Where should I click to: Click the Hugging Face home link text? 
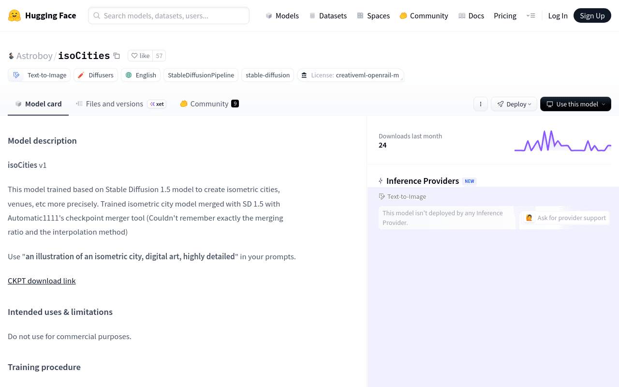[x=50, y=15]
